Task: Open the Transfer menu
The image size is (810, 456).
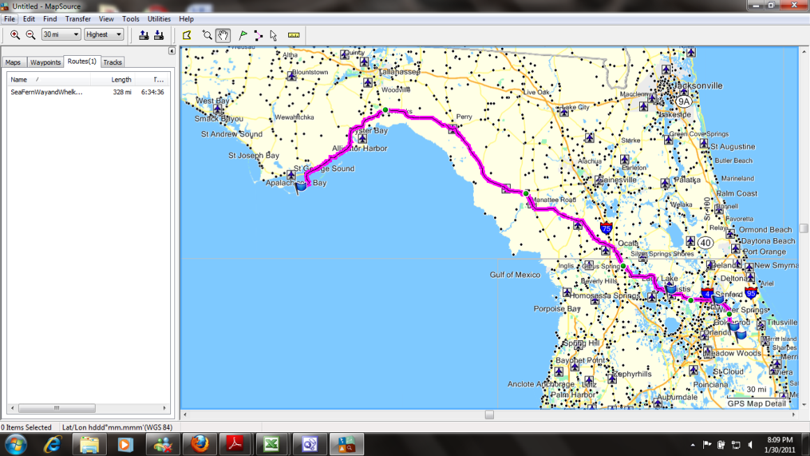Action: (78, 19)
